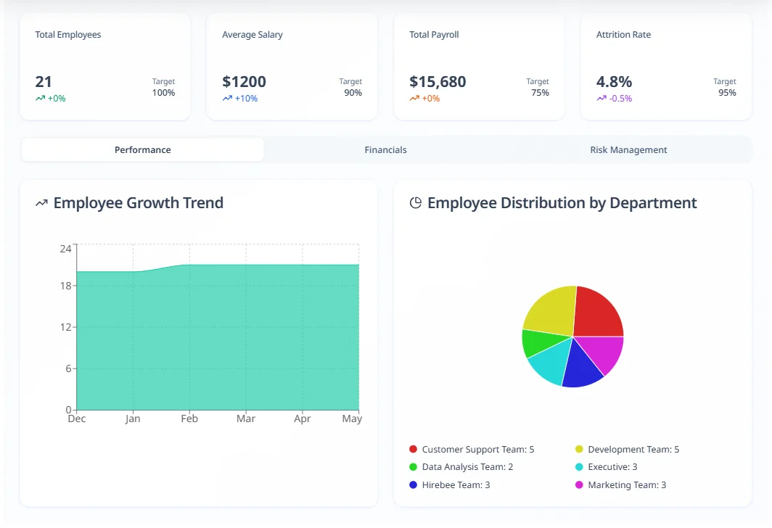Image resolution: width=772 pixels, height=528 pixels.
Task: Click the 4.8% attrition rate value
Action: [x=614, y=82]
